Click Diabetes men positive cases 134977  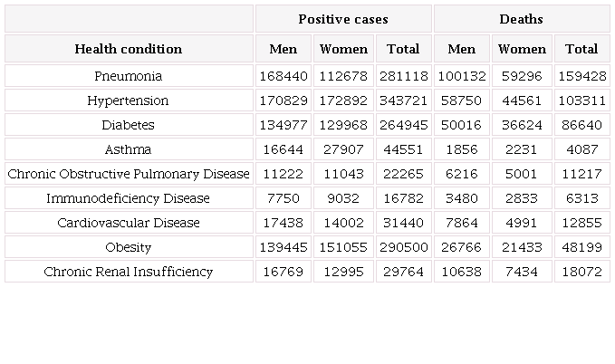coord(283,125)
